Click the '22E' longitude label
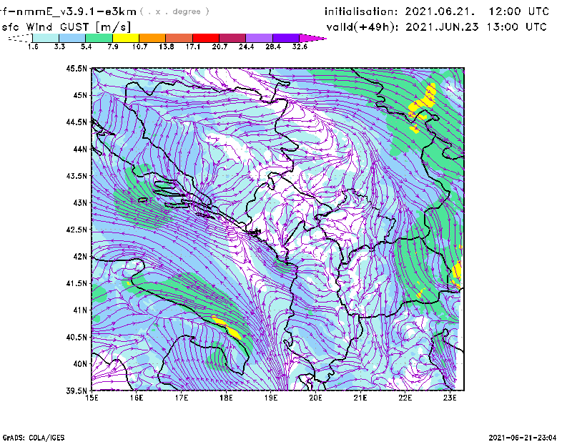The width and height of the screenshot is (572, 442). [405, 398]
